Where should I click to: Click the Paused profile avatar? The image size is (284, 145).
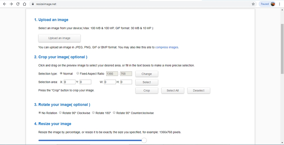click(273, 4)
